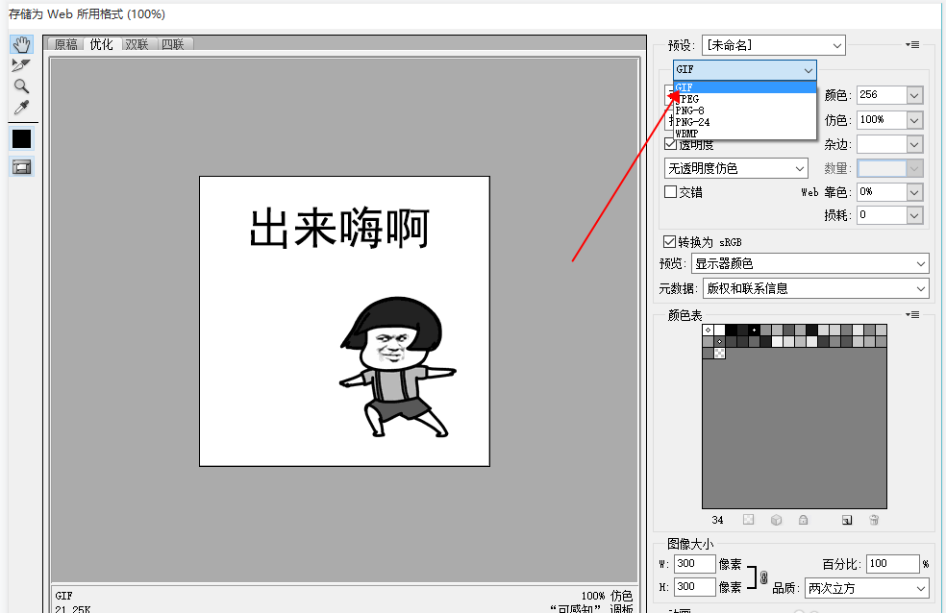Switch to the 四联 tab

click(x=173, y=44)
